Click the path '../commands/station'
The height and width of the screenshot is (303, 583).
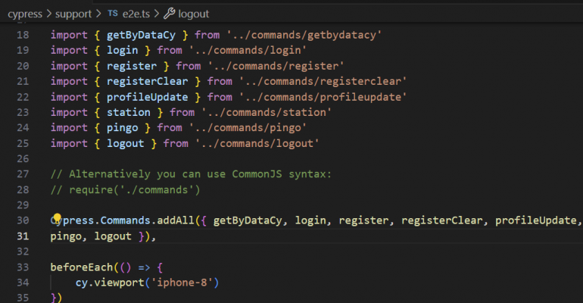click(x=267, y=112)
